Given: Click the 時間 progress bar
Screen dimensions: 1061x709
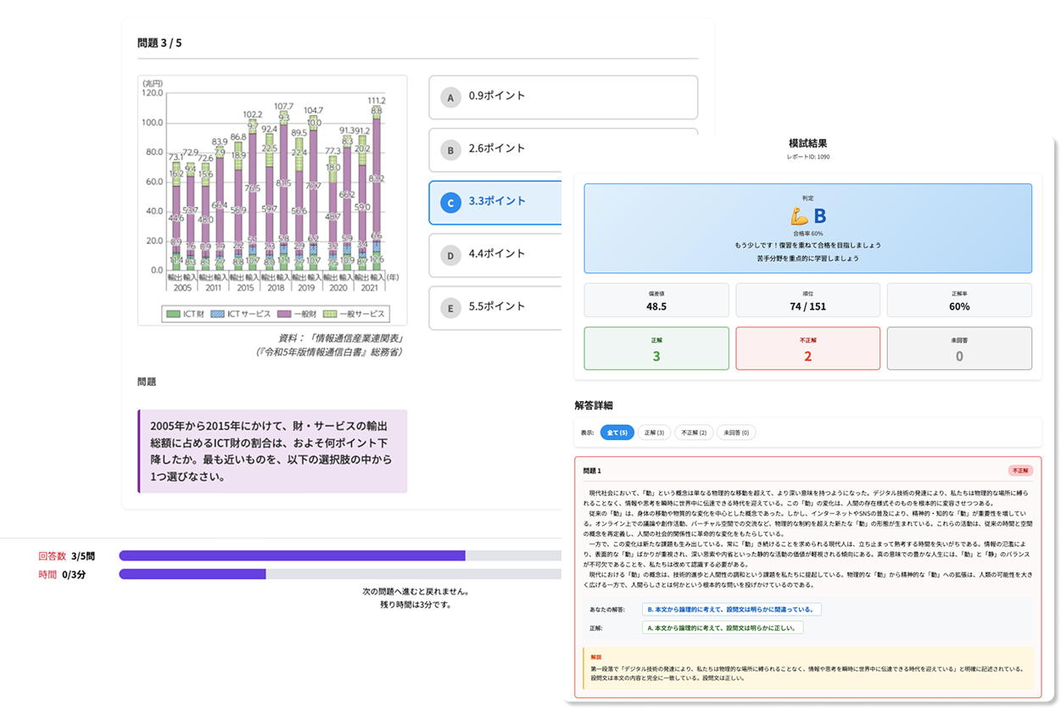Looking at the screenshot, I should pyautogui.click(x=341, y=574).
